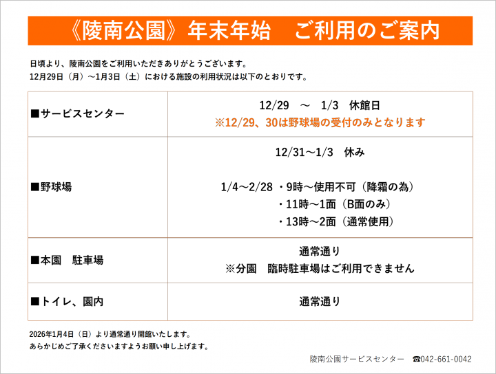The width and height of the screenshot is (496, 374).
Task: Click the bottom-left table cell
Action: click(x=98, y=301)
